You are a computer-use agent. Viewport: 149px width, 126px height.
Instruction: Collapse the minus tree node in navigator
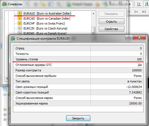[x=5, y=95]
